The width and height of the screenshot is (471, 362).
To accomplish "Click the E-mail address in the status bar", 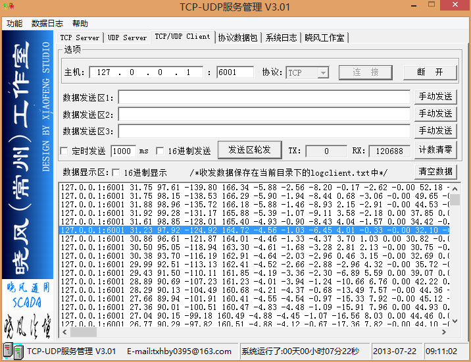I will point(179,351).
